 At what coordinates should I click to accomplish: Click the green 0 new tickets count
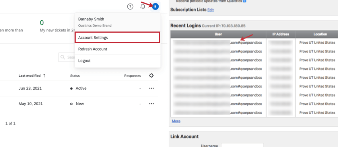point(42,23)
